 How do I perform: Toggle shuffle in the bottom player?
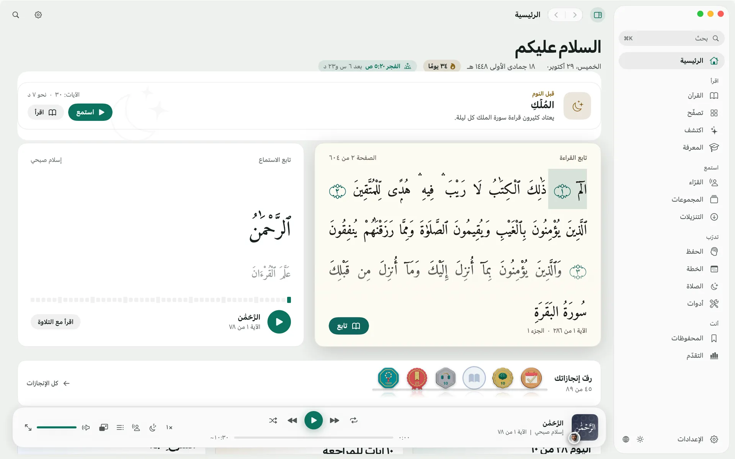tap(273, 420)
